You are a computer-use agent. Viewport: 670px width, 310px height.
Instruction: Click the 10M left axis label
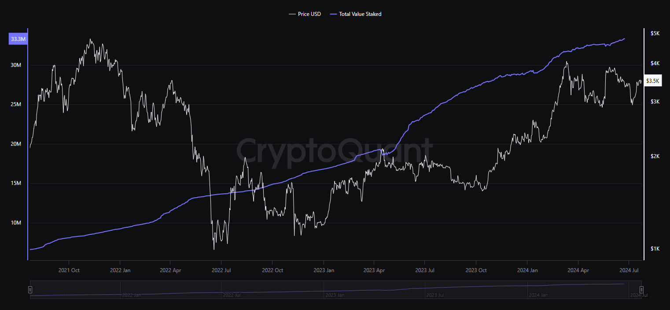pyautogui.click(x=16, y=223)
